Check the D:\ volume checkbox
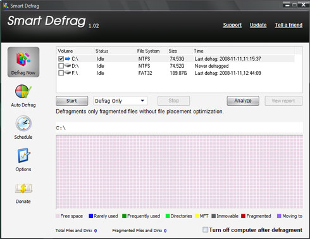The image size is (310, 239). 61,66
